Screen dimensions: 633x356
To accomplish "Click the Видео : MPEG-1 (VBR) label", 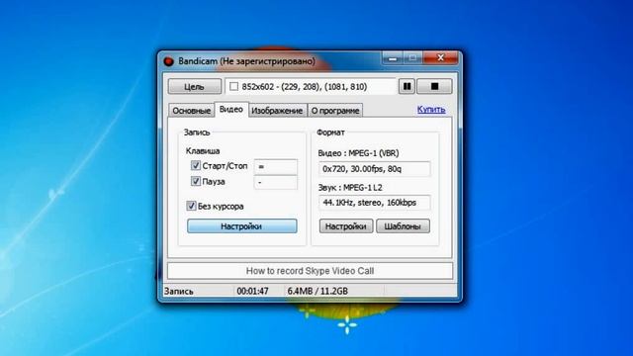I will pos(358,153).
